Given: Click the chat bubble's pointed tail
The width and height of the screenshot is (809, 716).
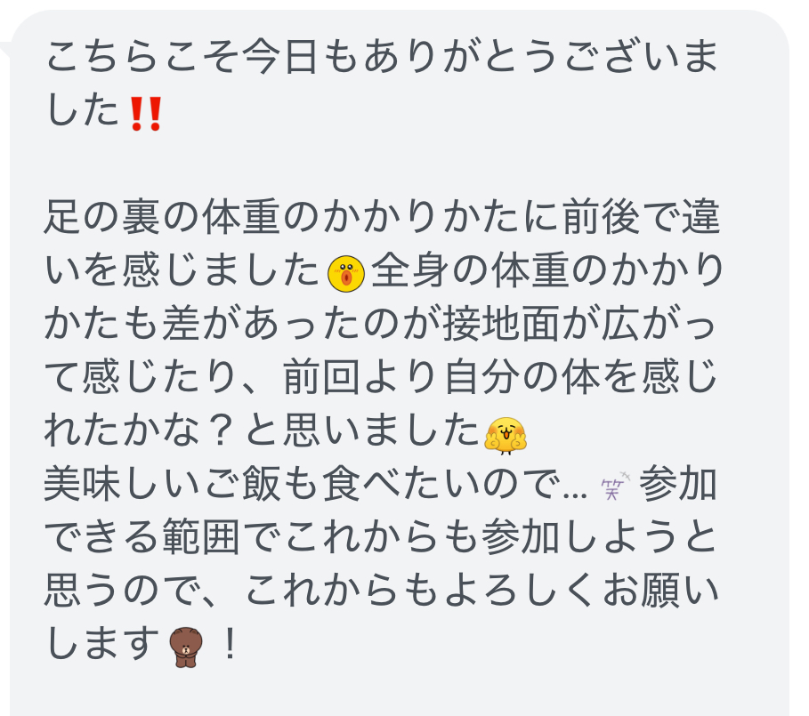Looking at the screenshot, I should [5, 51].
